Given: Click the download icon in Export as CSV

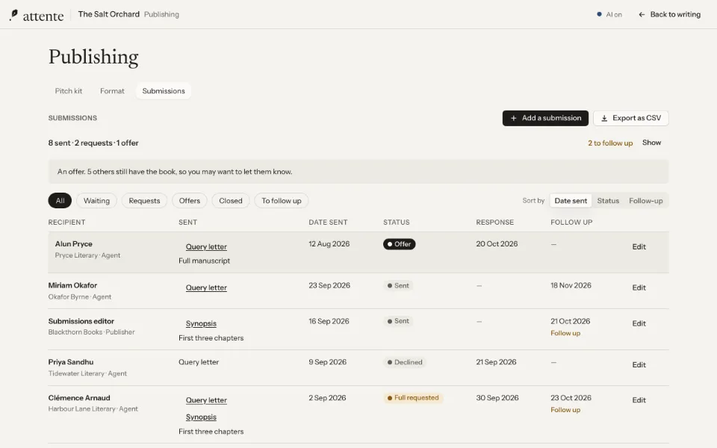Looking at the screenshot, I should (604, 118).
